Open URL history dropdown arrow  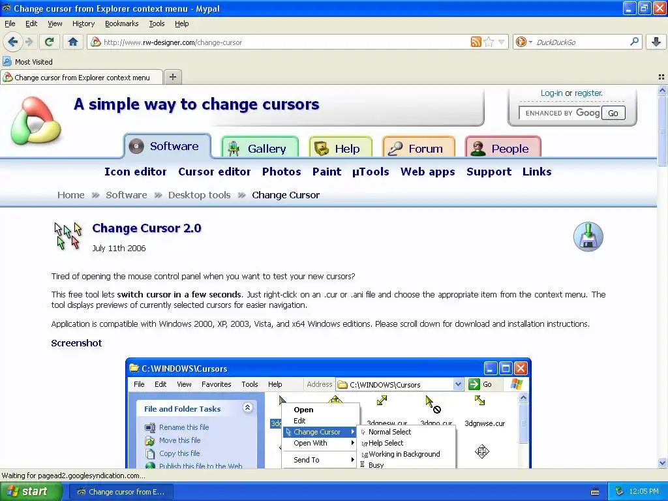coord(502,42)
